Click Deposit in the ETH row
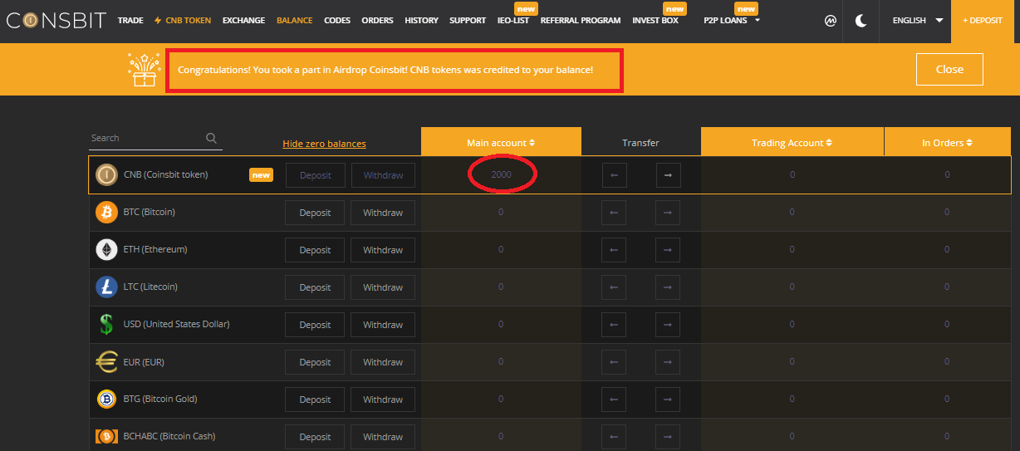Screen dimensions: 1020x451 (x=315, y=250)
